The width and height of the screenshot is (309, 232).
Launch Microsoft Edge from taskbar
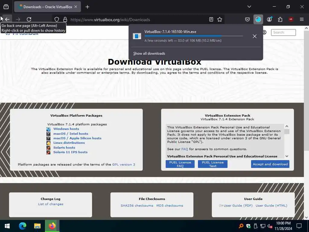[22, 226]
